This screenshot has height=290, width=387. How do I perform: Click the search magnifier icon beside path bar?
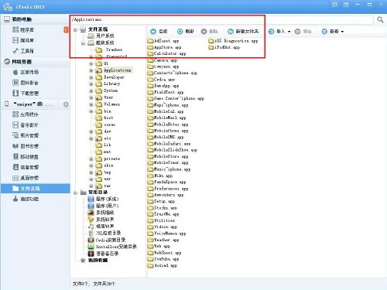[x=380, y=19]
